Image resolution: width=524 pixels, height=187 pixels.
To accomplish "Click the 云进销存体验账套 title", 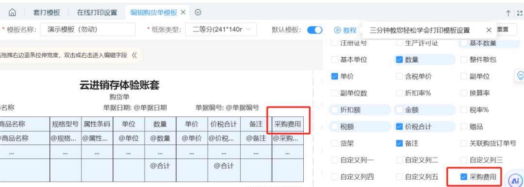I will [119, 85].
